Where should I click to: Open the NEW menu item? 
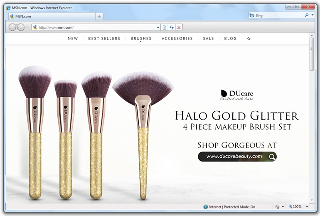pos(73,39)
